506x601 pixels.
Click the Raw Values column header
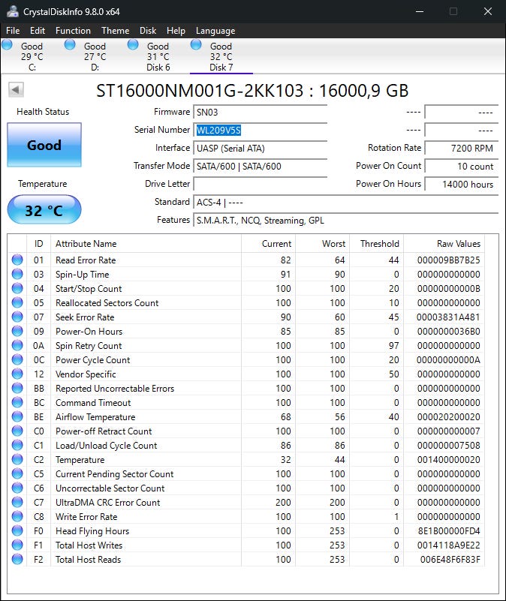tap(458, 244)
